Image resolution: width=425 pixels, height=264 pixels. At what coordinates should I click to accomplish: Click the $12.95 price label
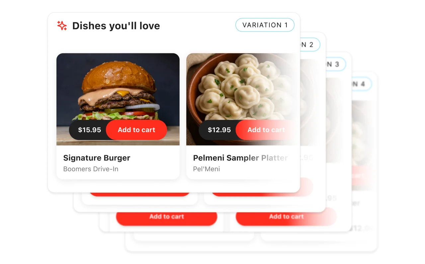(x=219, y=130)
